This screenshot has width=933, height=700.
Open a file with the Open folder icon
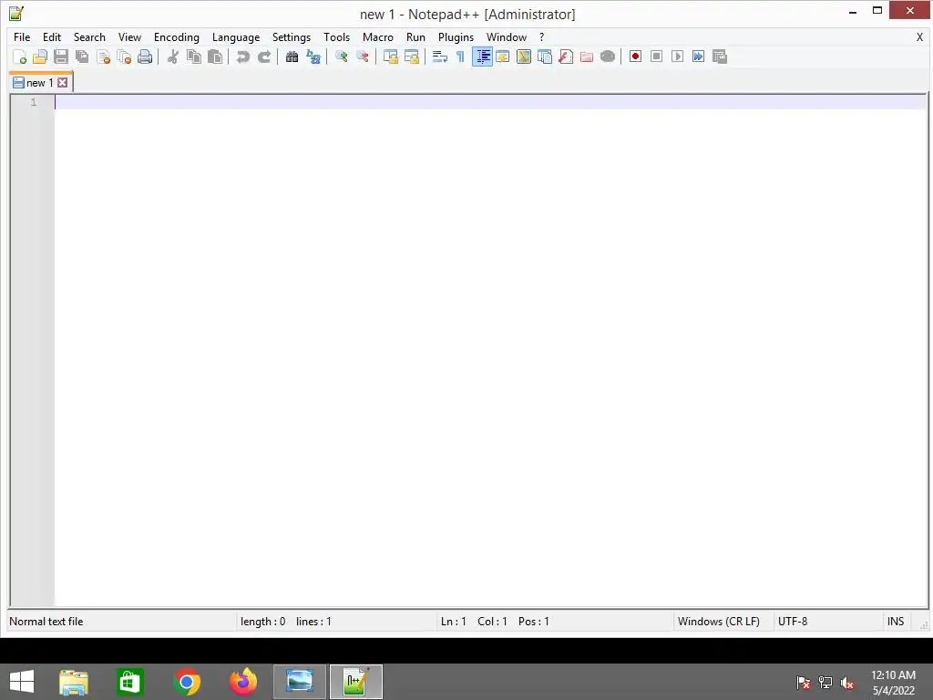40,57
